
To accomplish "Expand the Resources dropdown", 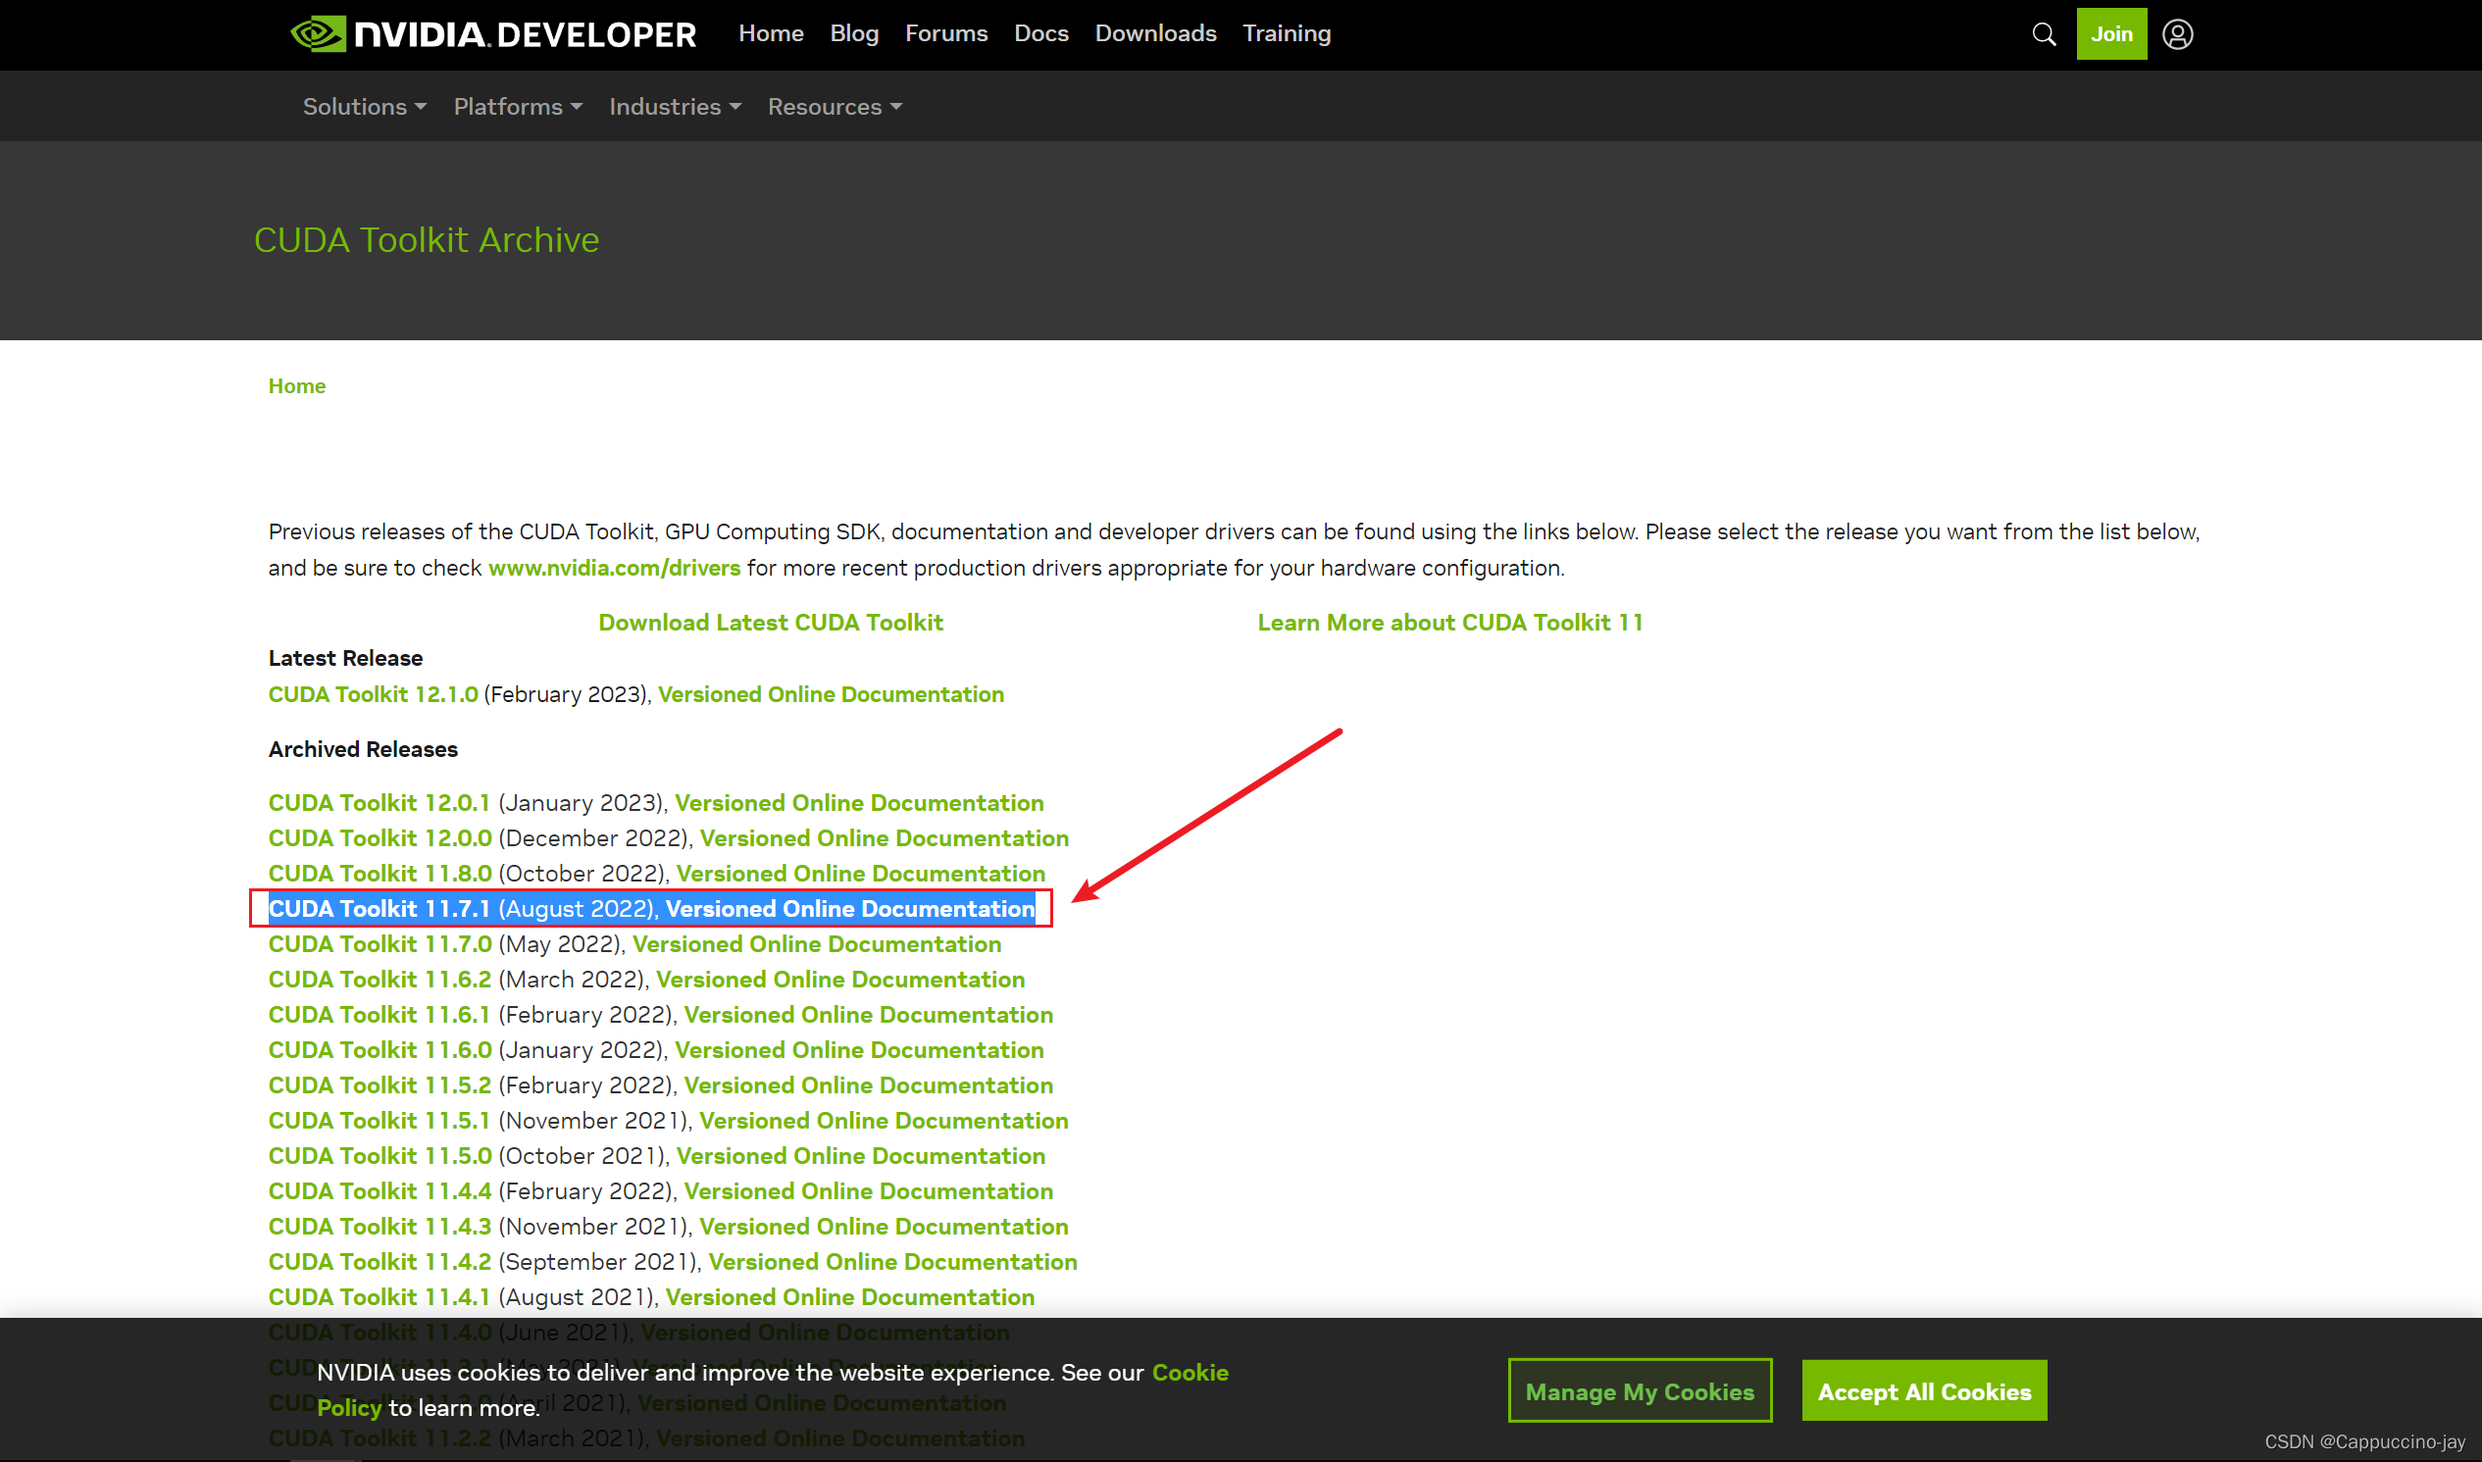I will click(x=834, y=107).
